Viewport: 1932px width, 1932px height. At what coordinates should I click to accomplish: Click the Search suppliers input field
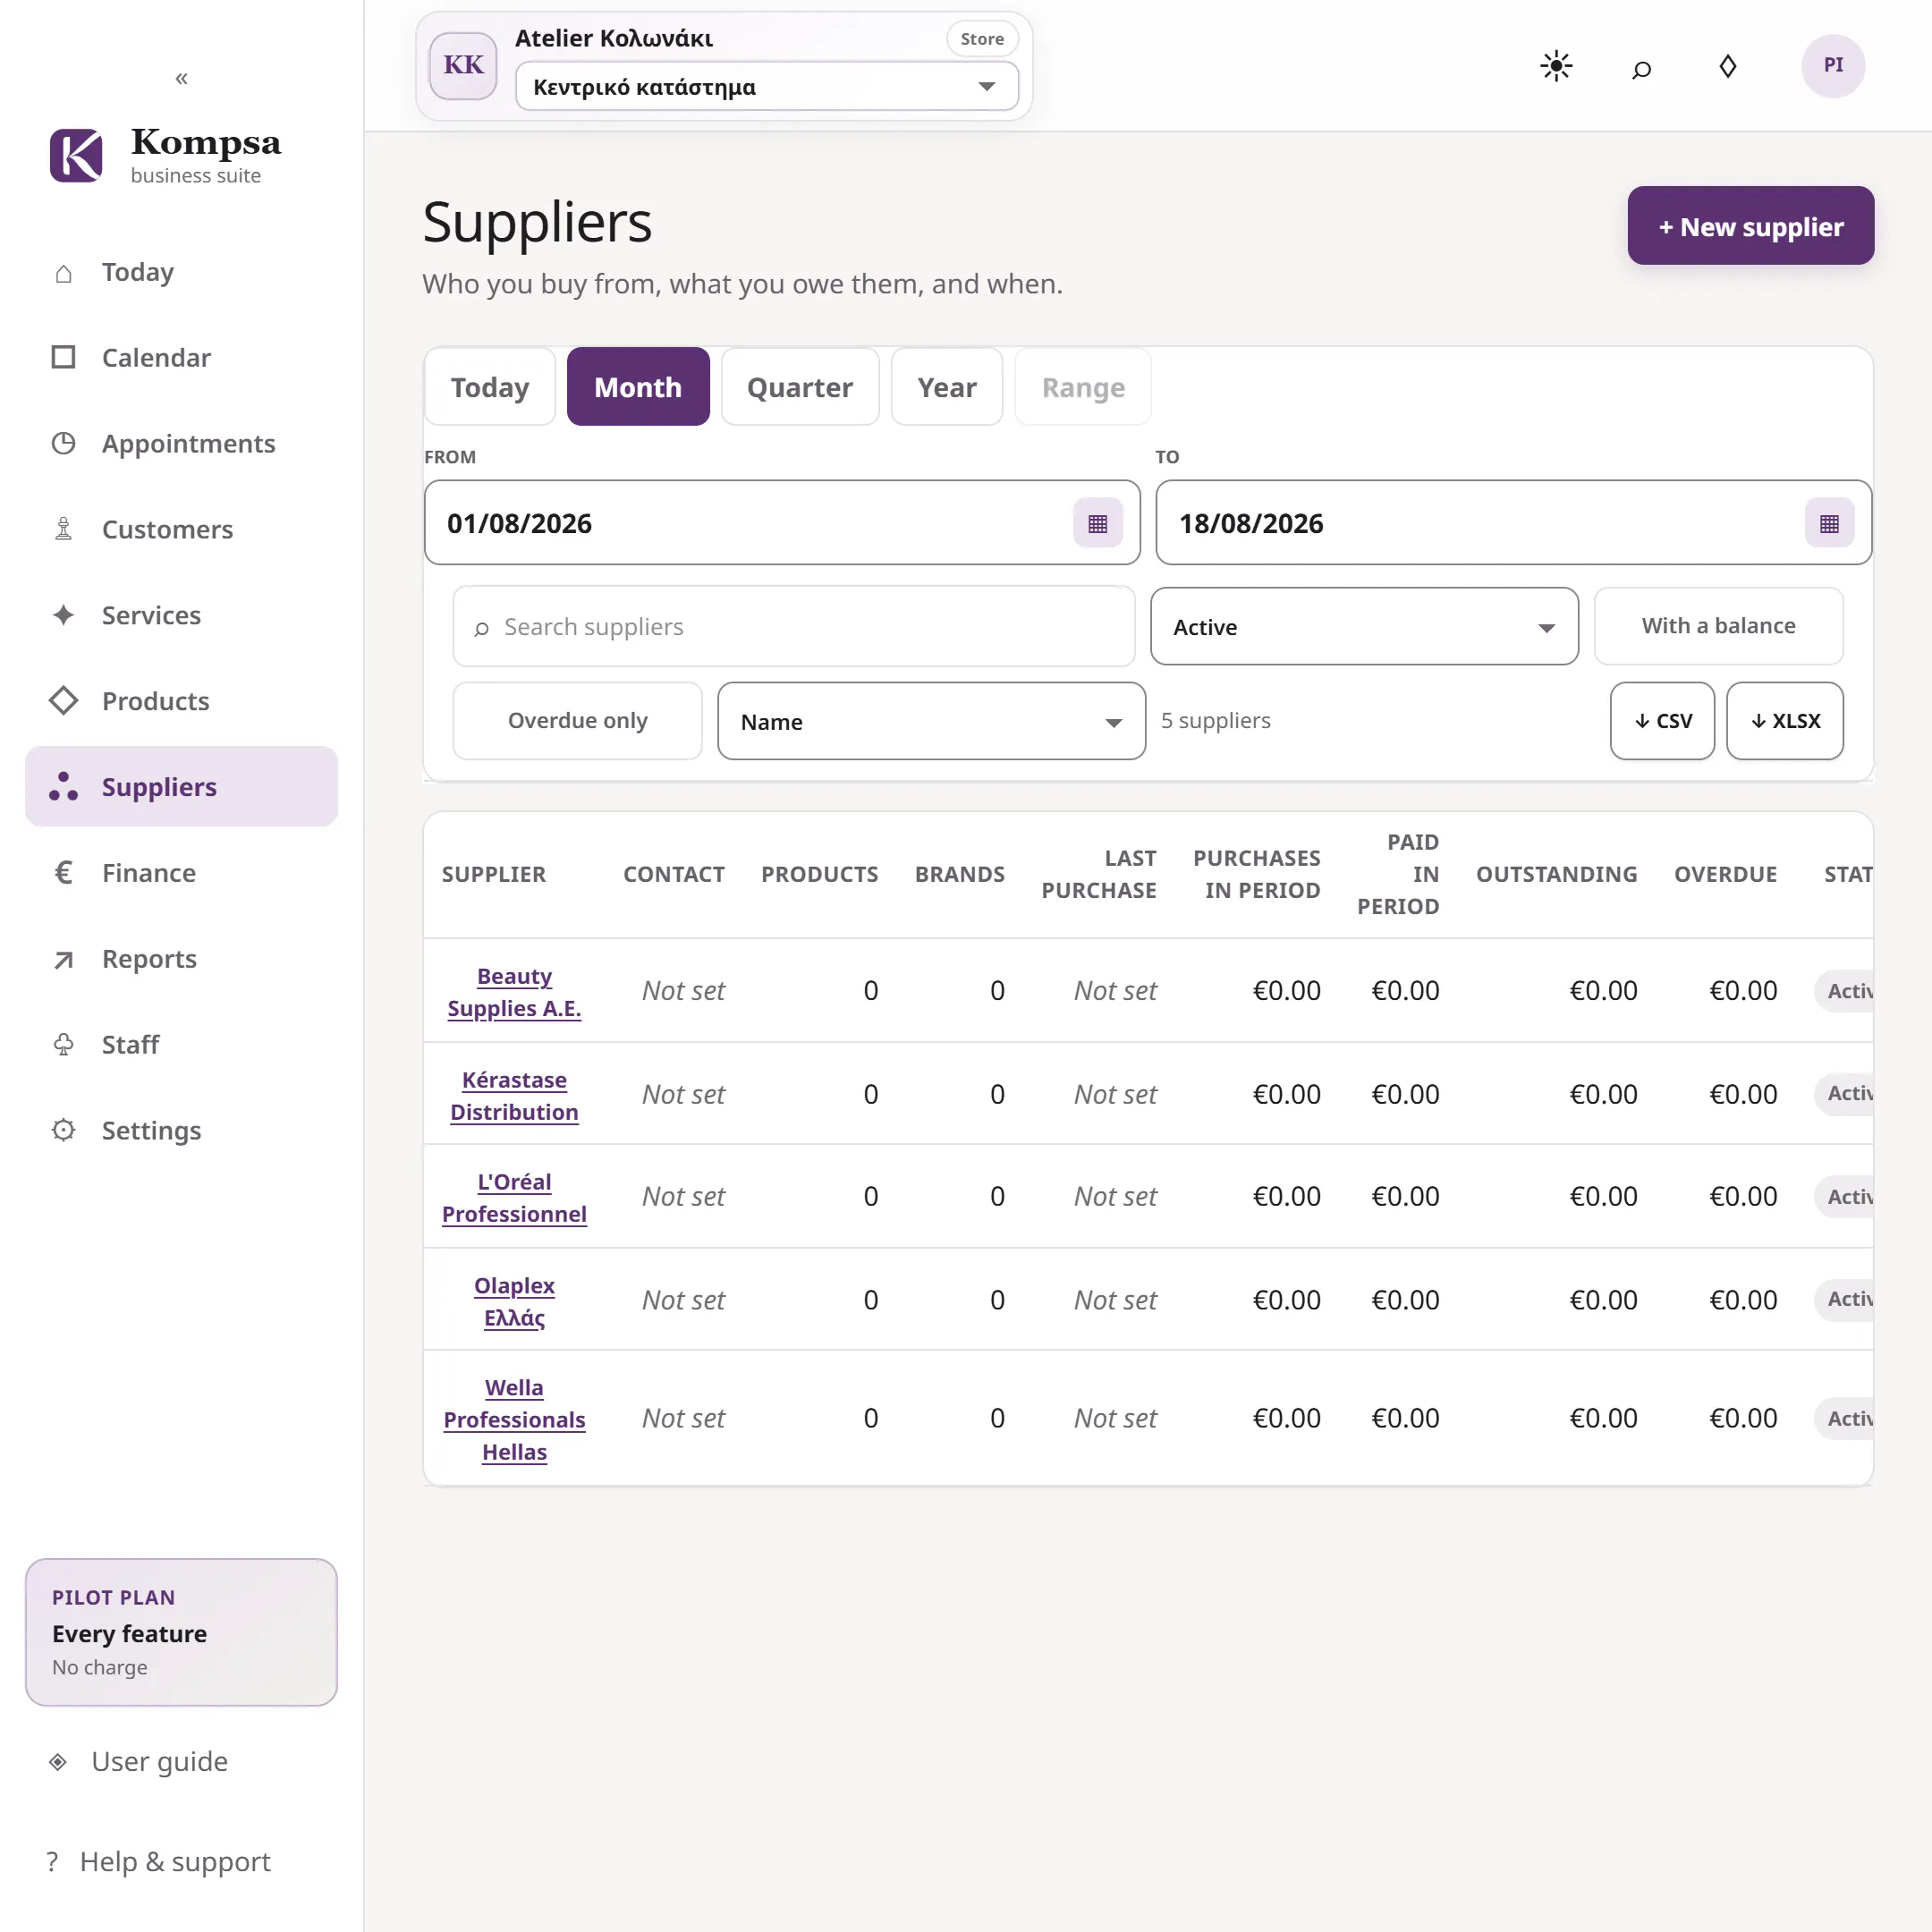[x=794, y=627]
